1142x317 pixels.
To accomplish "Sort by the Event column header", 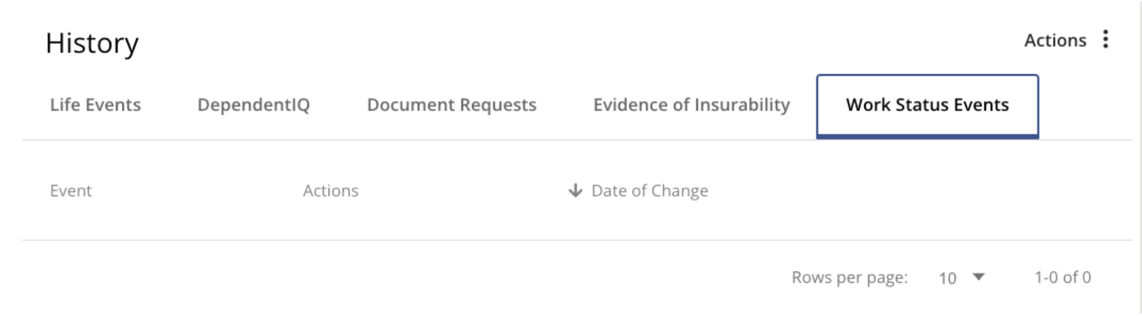I will (x=71, y=191).
